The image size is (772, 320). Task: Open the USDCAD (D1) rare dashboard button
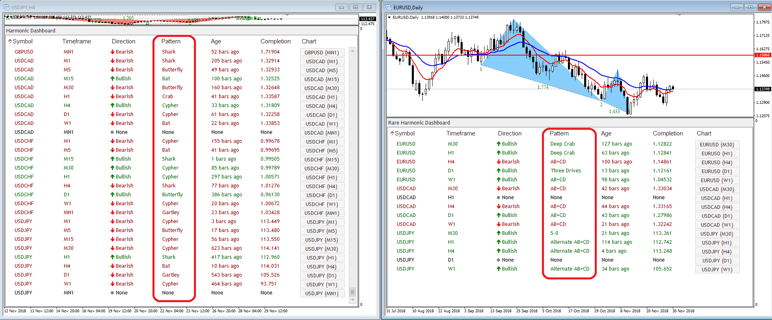pos(717,216)
